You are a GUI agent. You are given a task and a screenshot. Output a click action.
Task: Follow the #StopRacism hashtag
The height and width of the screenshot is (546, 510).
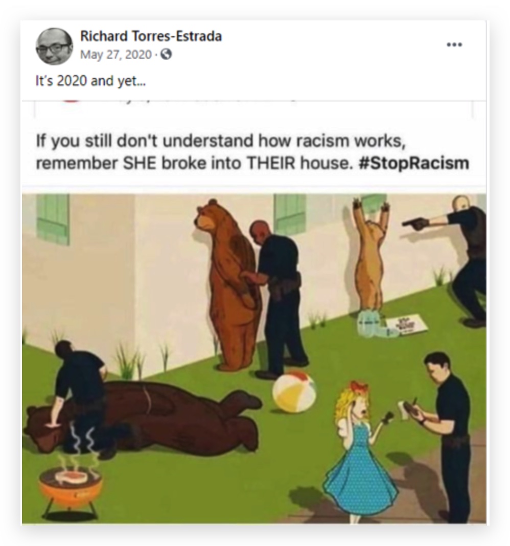413,163
